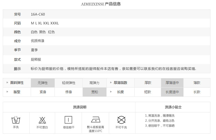This screenshot has height=140, width=216.
Task: Click the 颜色 row label
Action: coord(17,32)
